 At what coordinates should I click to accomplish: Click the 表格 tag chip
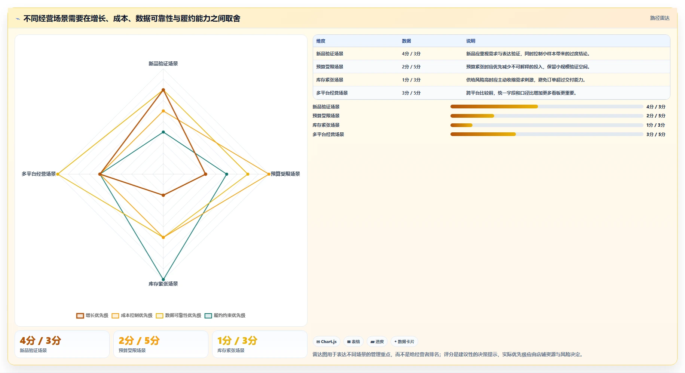click(x=353, y=342)
